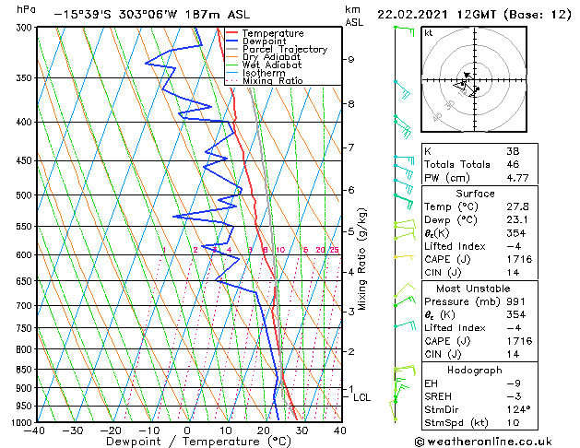Click the surface wind barb at bottom
580x448 pixels.
(394, 410)
